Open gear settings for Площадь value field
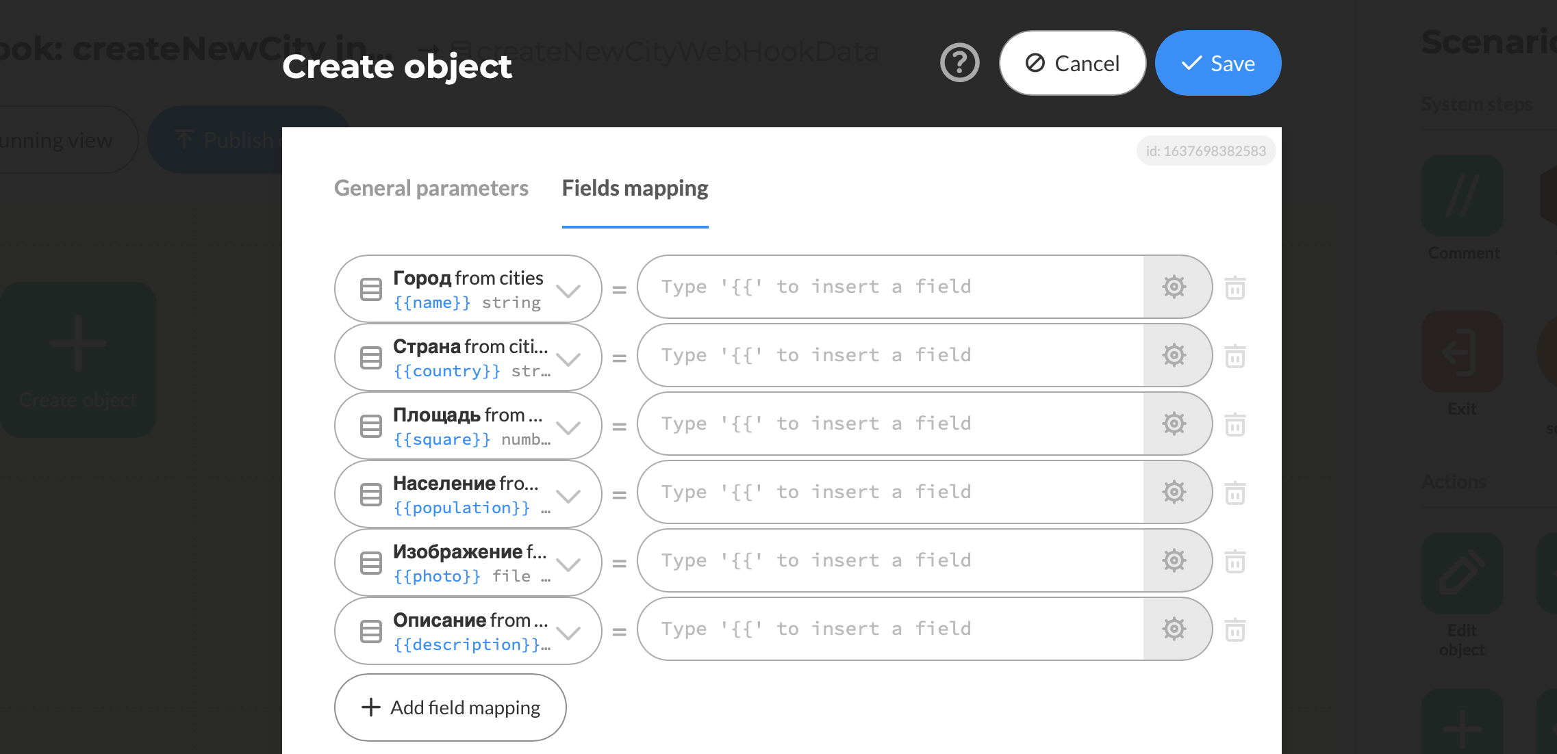The width and height of the screenshot is (1557, 754). coord(1174,424)
